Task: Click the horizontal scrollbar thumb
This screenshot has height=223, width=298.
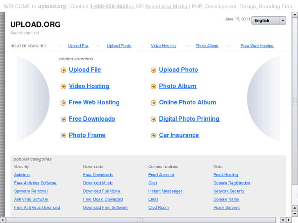Action: (x=141, y=220)
